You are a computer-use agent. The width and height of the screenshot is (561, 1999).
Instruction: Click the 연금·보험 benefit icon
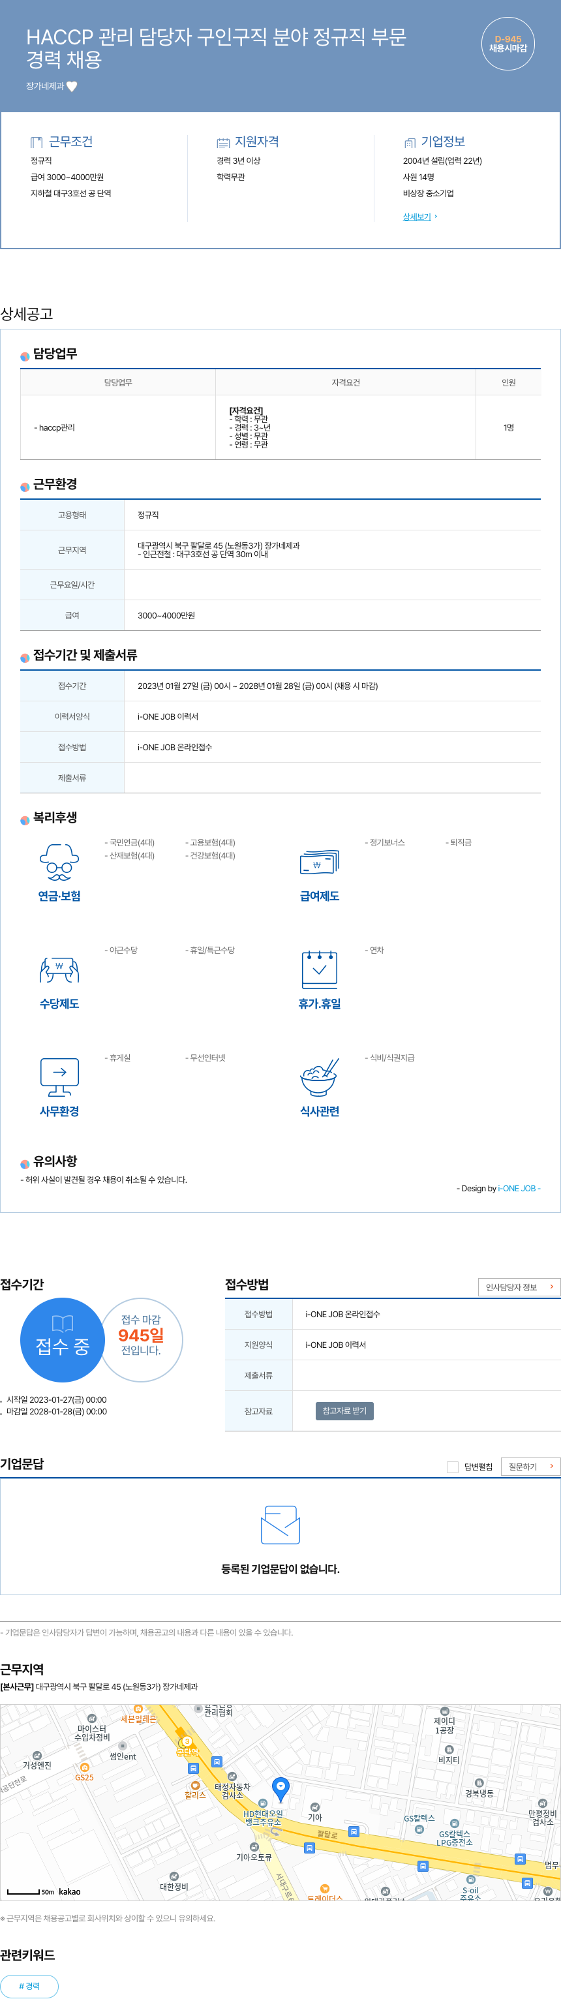pos(59,862)
